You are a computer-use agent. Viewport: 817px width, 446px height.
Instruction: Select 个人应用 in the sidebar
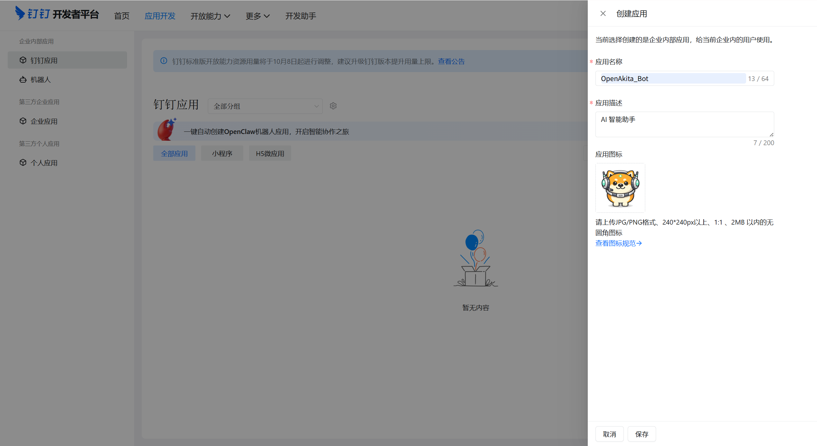click(67, 163)
